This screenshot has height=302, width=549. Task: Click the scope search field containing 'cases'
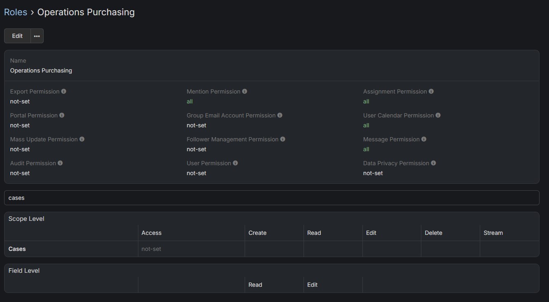[271, 198]
